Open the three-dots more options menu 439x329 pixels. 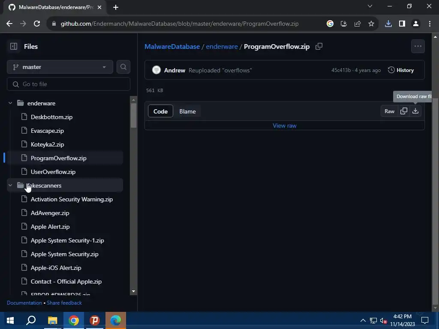418,46
